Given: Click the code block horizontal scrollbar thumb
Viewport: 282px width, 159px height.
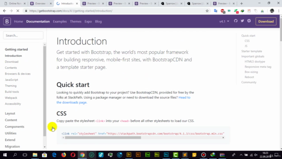Looking at the screenshot, I should (103, 137).
